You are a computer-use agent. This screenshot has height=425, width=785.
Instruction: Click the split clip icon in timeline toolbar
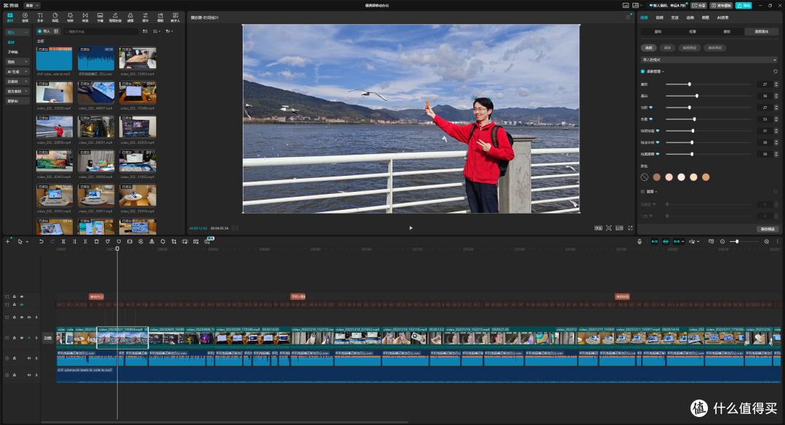63,241
